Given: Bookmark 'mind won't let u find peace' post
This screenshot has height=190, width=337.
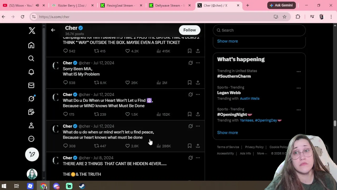Looking at the screenshot, I should 190,146.
